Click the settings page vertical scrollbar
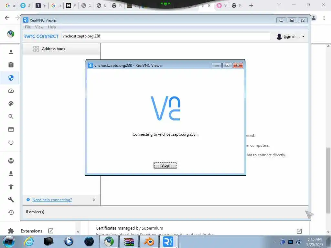This screenshot has height=248, width=331. tap(328, 180)
